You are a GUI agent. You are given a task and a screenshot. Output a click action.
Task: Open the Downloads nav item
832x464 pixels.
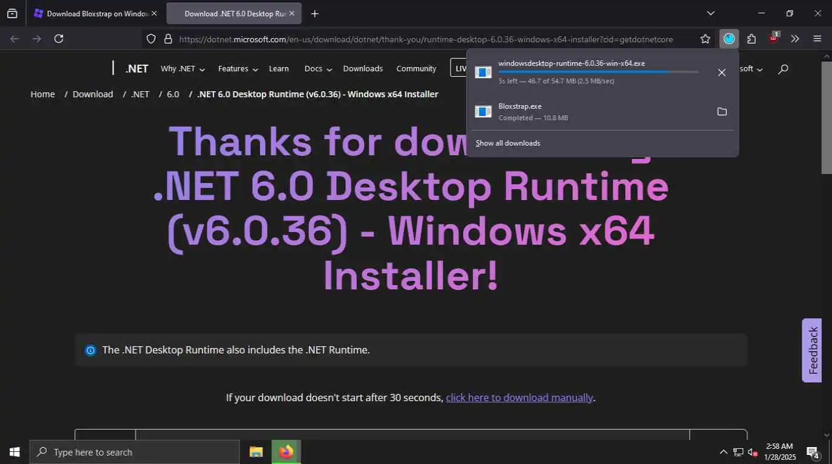pos(363,69)
